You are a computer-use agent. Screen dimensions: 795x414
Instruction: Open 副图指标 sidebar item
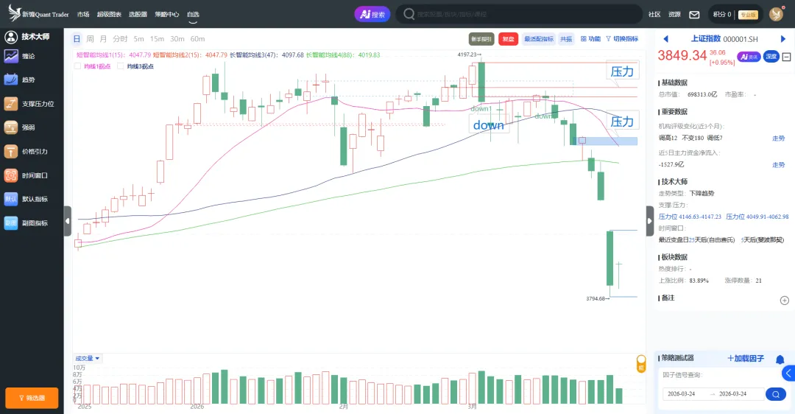click(26, 222)
